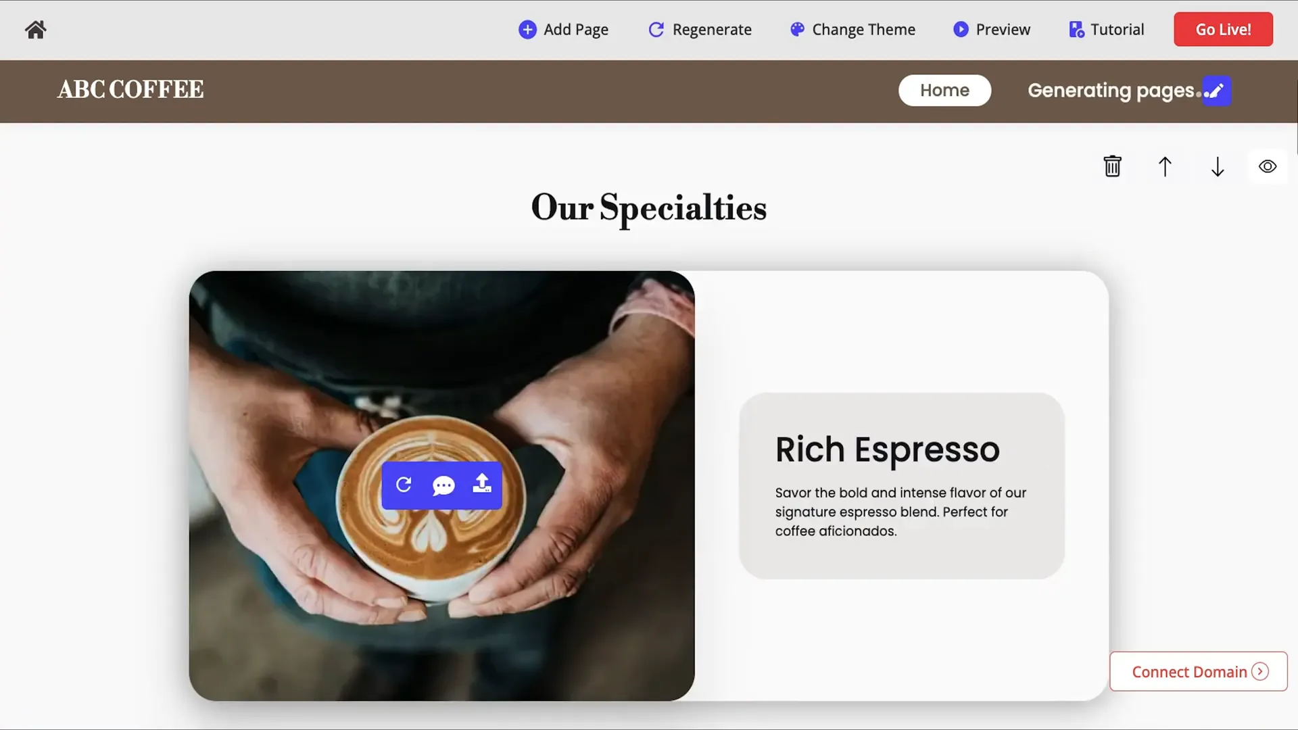Click the Regenerate icon
This screenshot has width=1298, height=730.
pyautogui.click(x=657, y=30)
